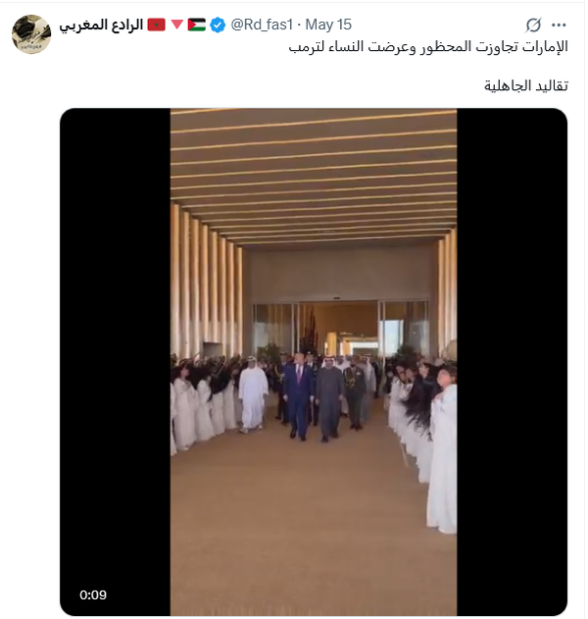Click the blue verified badge
The height and width of the screenshot is (619, 588).
tap(217, 25)
